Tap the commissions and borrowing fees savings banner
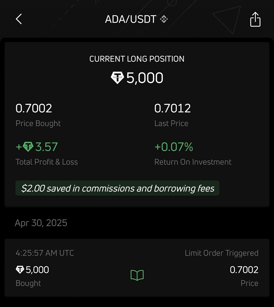Image resolution: width=274 pixels, height=307 pixels. point(117,188)
